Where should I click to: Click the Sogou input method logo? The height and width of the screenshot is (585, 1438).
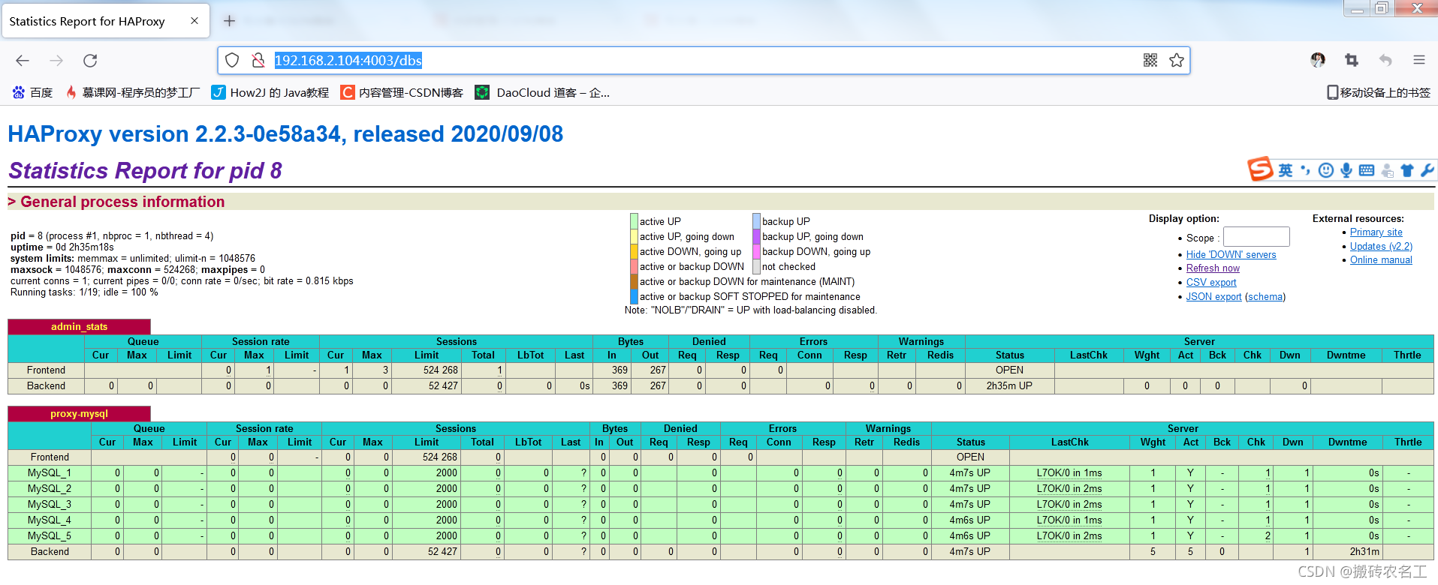1260,169
